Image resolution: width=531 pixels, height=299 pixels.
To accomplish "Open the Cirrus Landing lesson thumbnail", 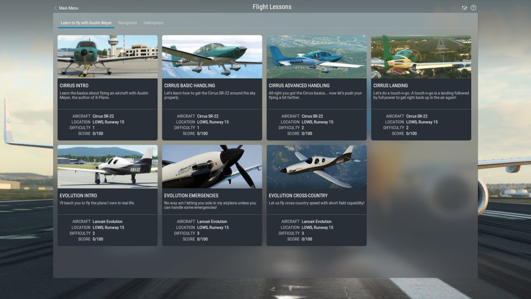I will click(x=421, y=57).
